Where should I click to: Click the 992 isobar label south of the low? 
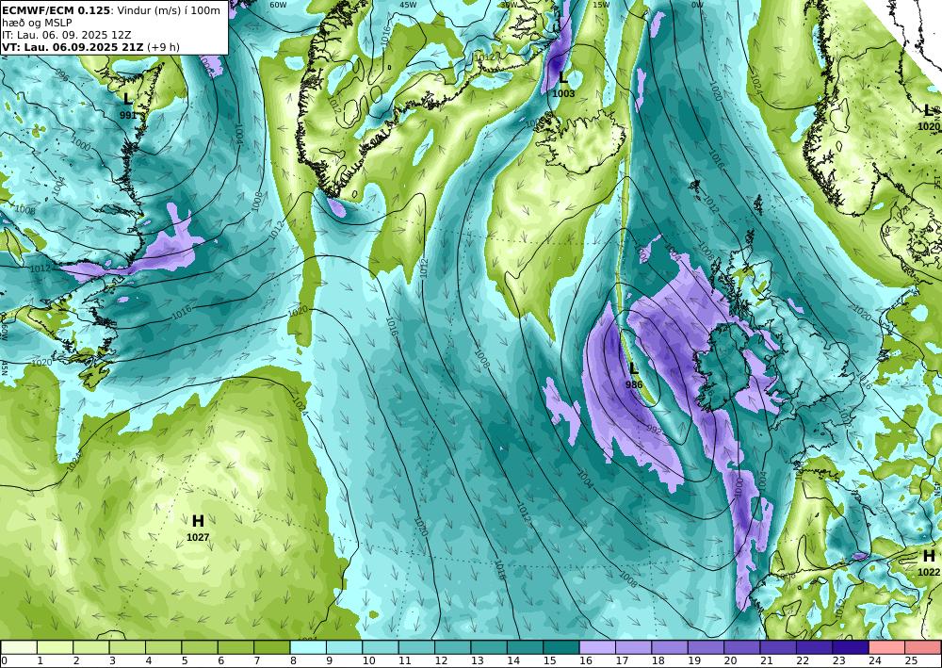point(654,431)
